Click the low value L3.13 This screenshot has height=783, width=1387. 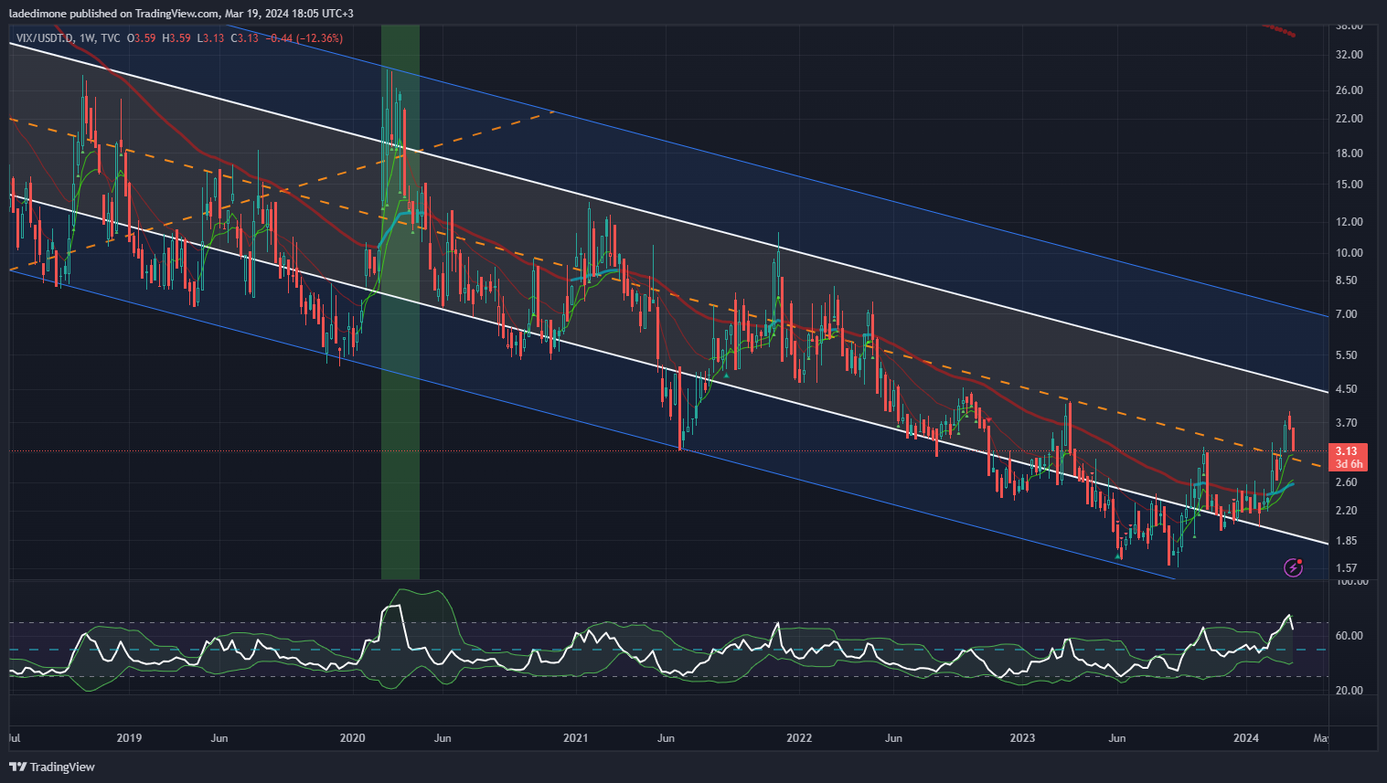coord(210,38)
